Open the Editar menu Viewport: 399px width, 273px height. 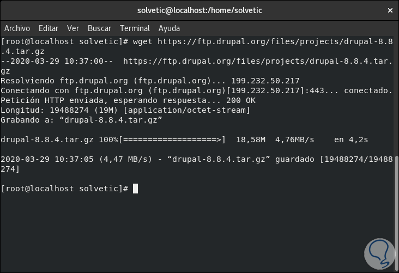click(49, 28)
